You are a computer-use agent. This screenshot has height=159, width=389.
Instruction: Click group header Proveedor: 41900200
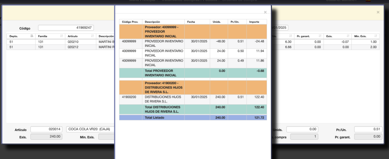[x=163, y=88]
